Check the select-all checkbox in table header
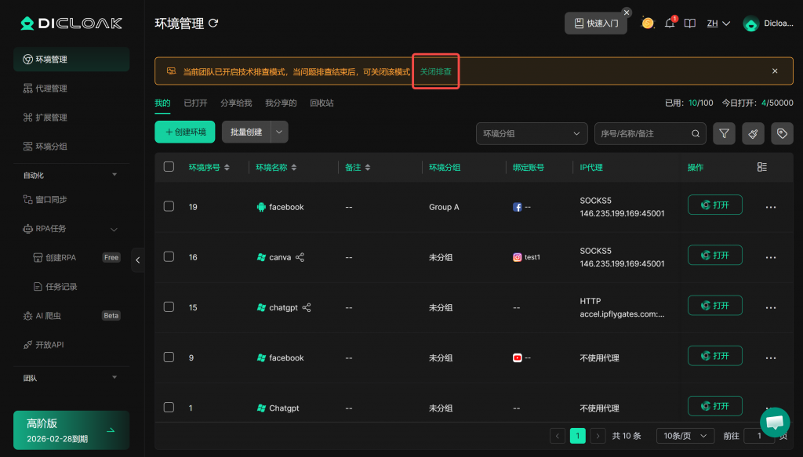 (169, 167)
